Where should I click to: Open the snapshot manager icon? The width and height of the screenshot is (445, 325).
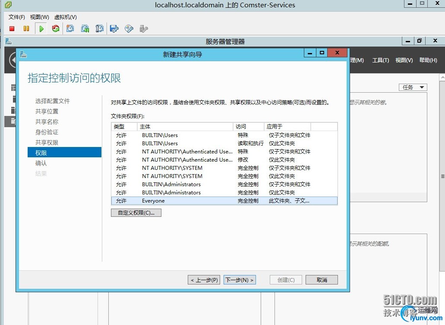[100, 28]
